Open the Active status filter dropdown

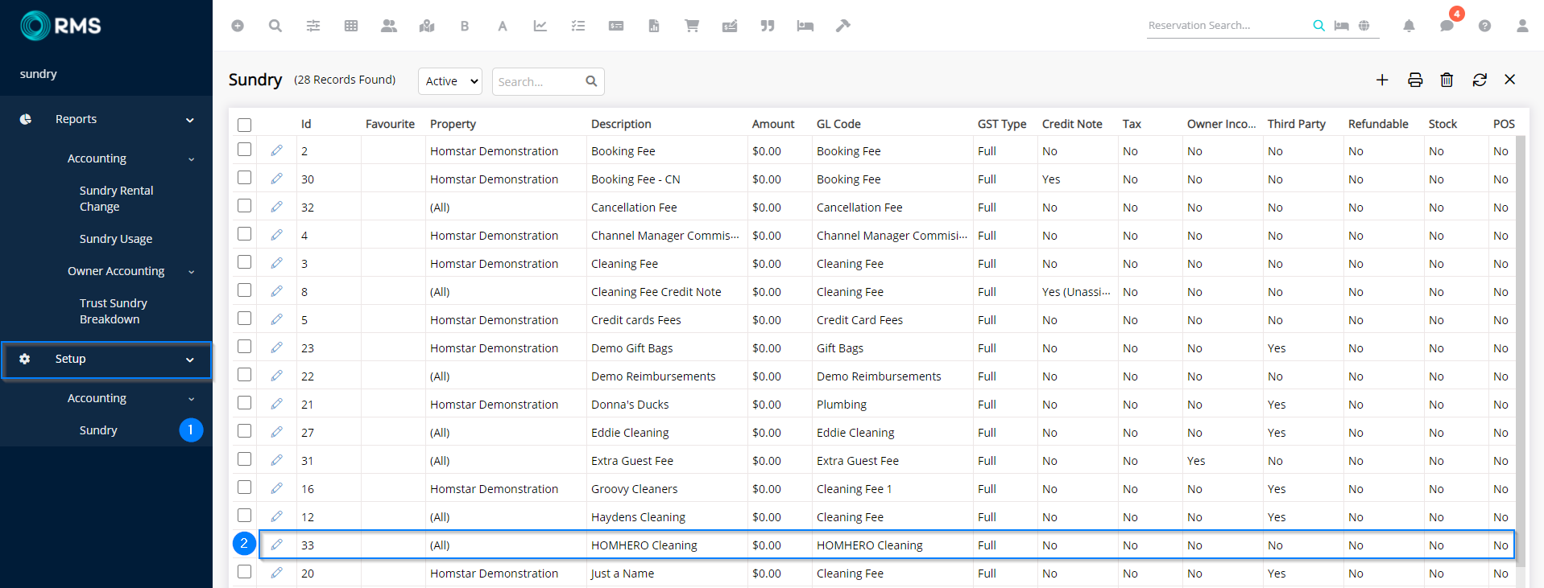click(x=450, y=81)
